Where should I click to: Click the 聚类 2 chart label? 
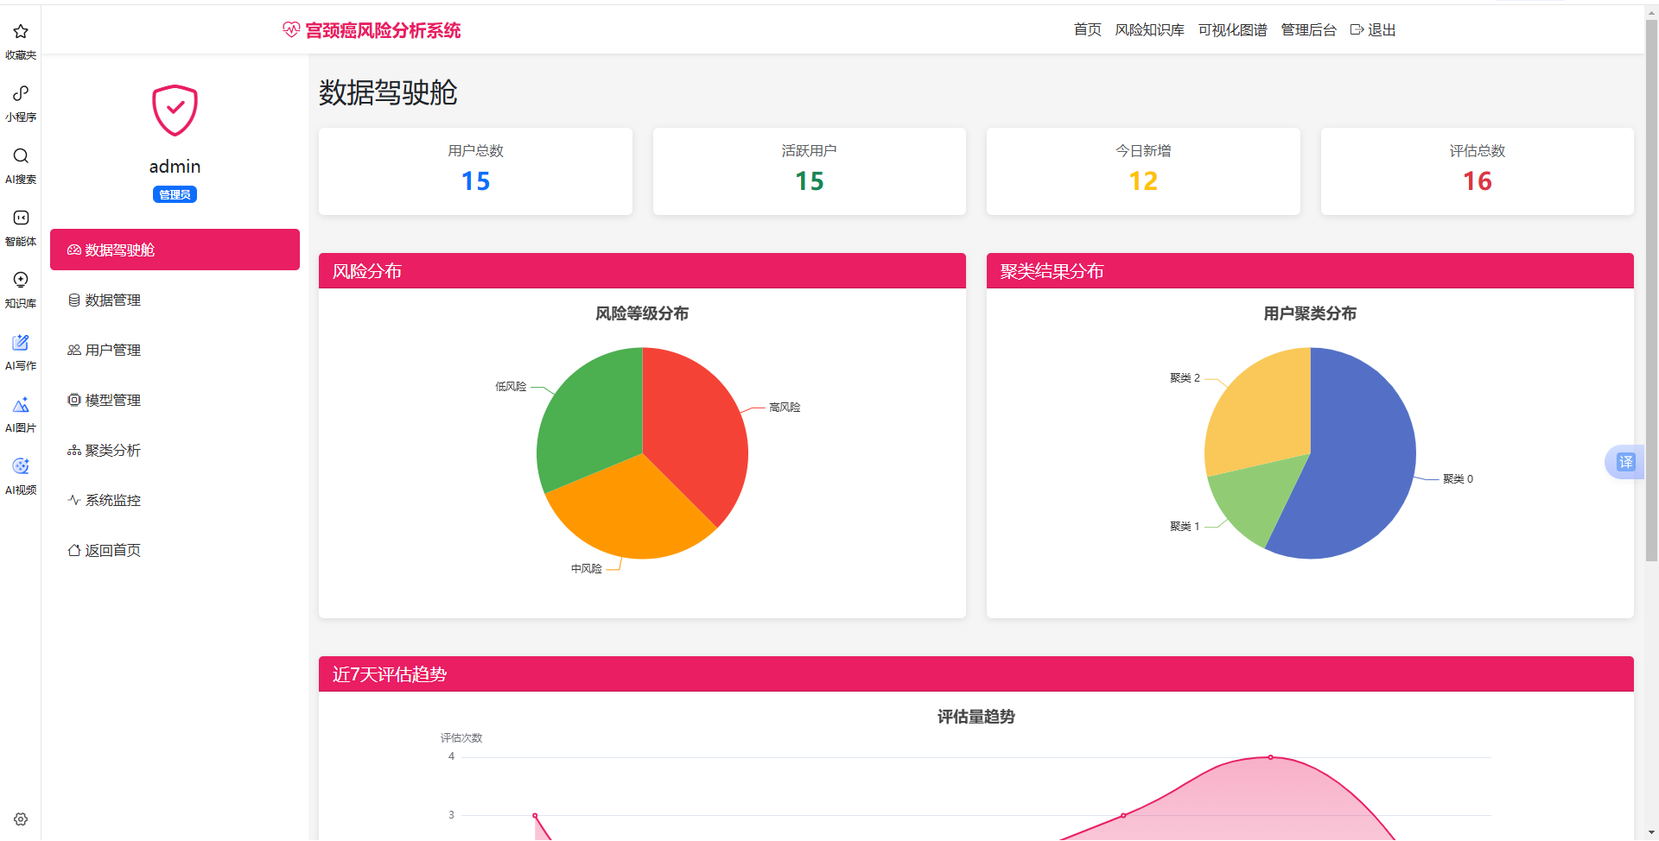1185,378
